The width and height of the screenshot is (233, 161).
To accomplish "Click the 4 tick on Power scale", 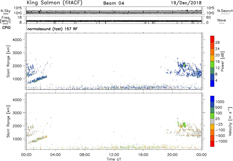I will coord(216,80).
